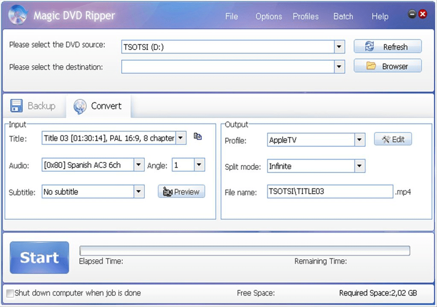Click the Refresh button with arrows icon
This screenshot has width=437, height=307.
(x=387, y=47)
